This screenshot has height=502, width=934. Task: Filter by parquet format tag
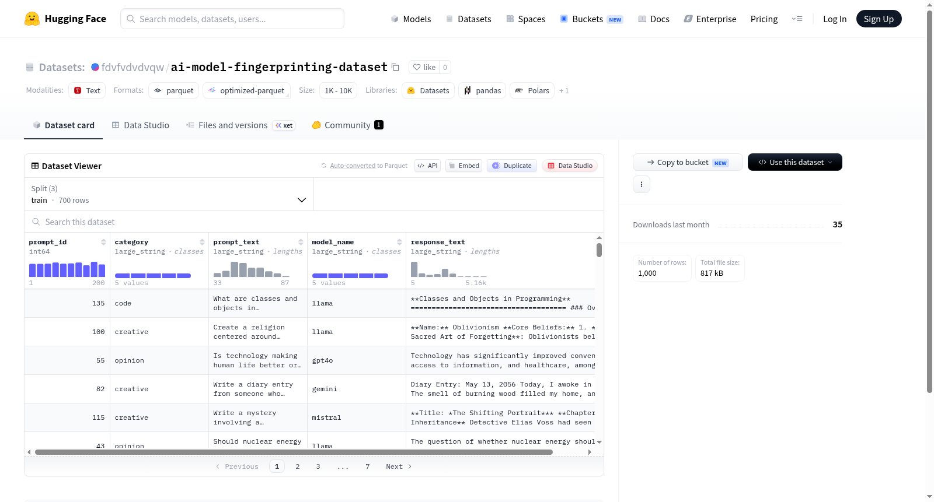tap(174, 90)
